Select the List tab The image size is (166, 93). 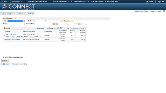coord(3,14)
